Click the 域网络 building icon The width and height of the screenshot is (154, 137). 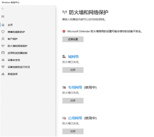coord(64,57)
